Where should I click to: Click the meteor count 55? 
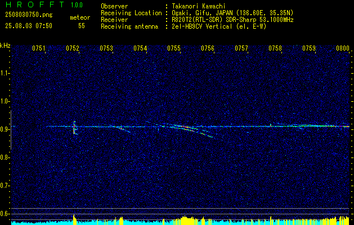(82, 26)
